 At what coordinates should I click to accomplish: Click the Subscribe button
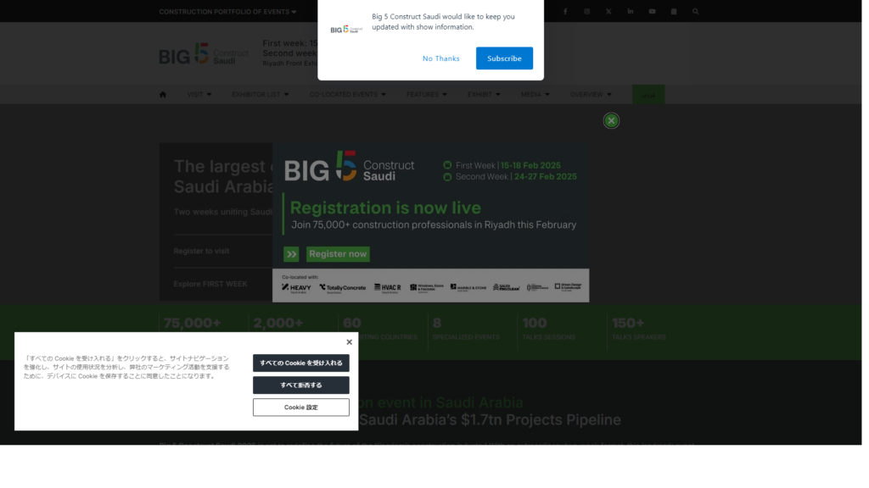(504, 58)
